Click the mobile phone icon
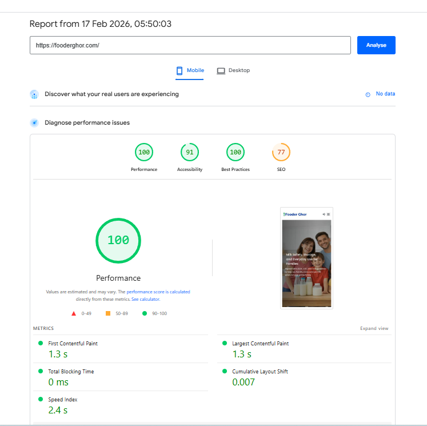The height and width of the screenshot is (426, 427). coord(179,71)
